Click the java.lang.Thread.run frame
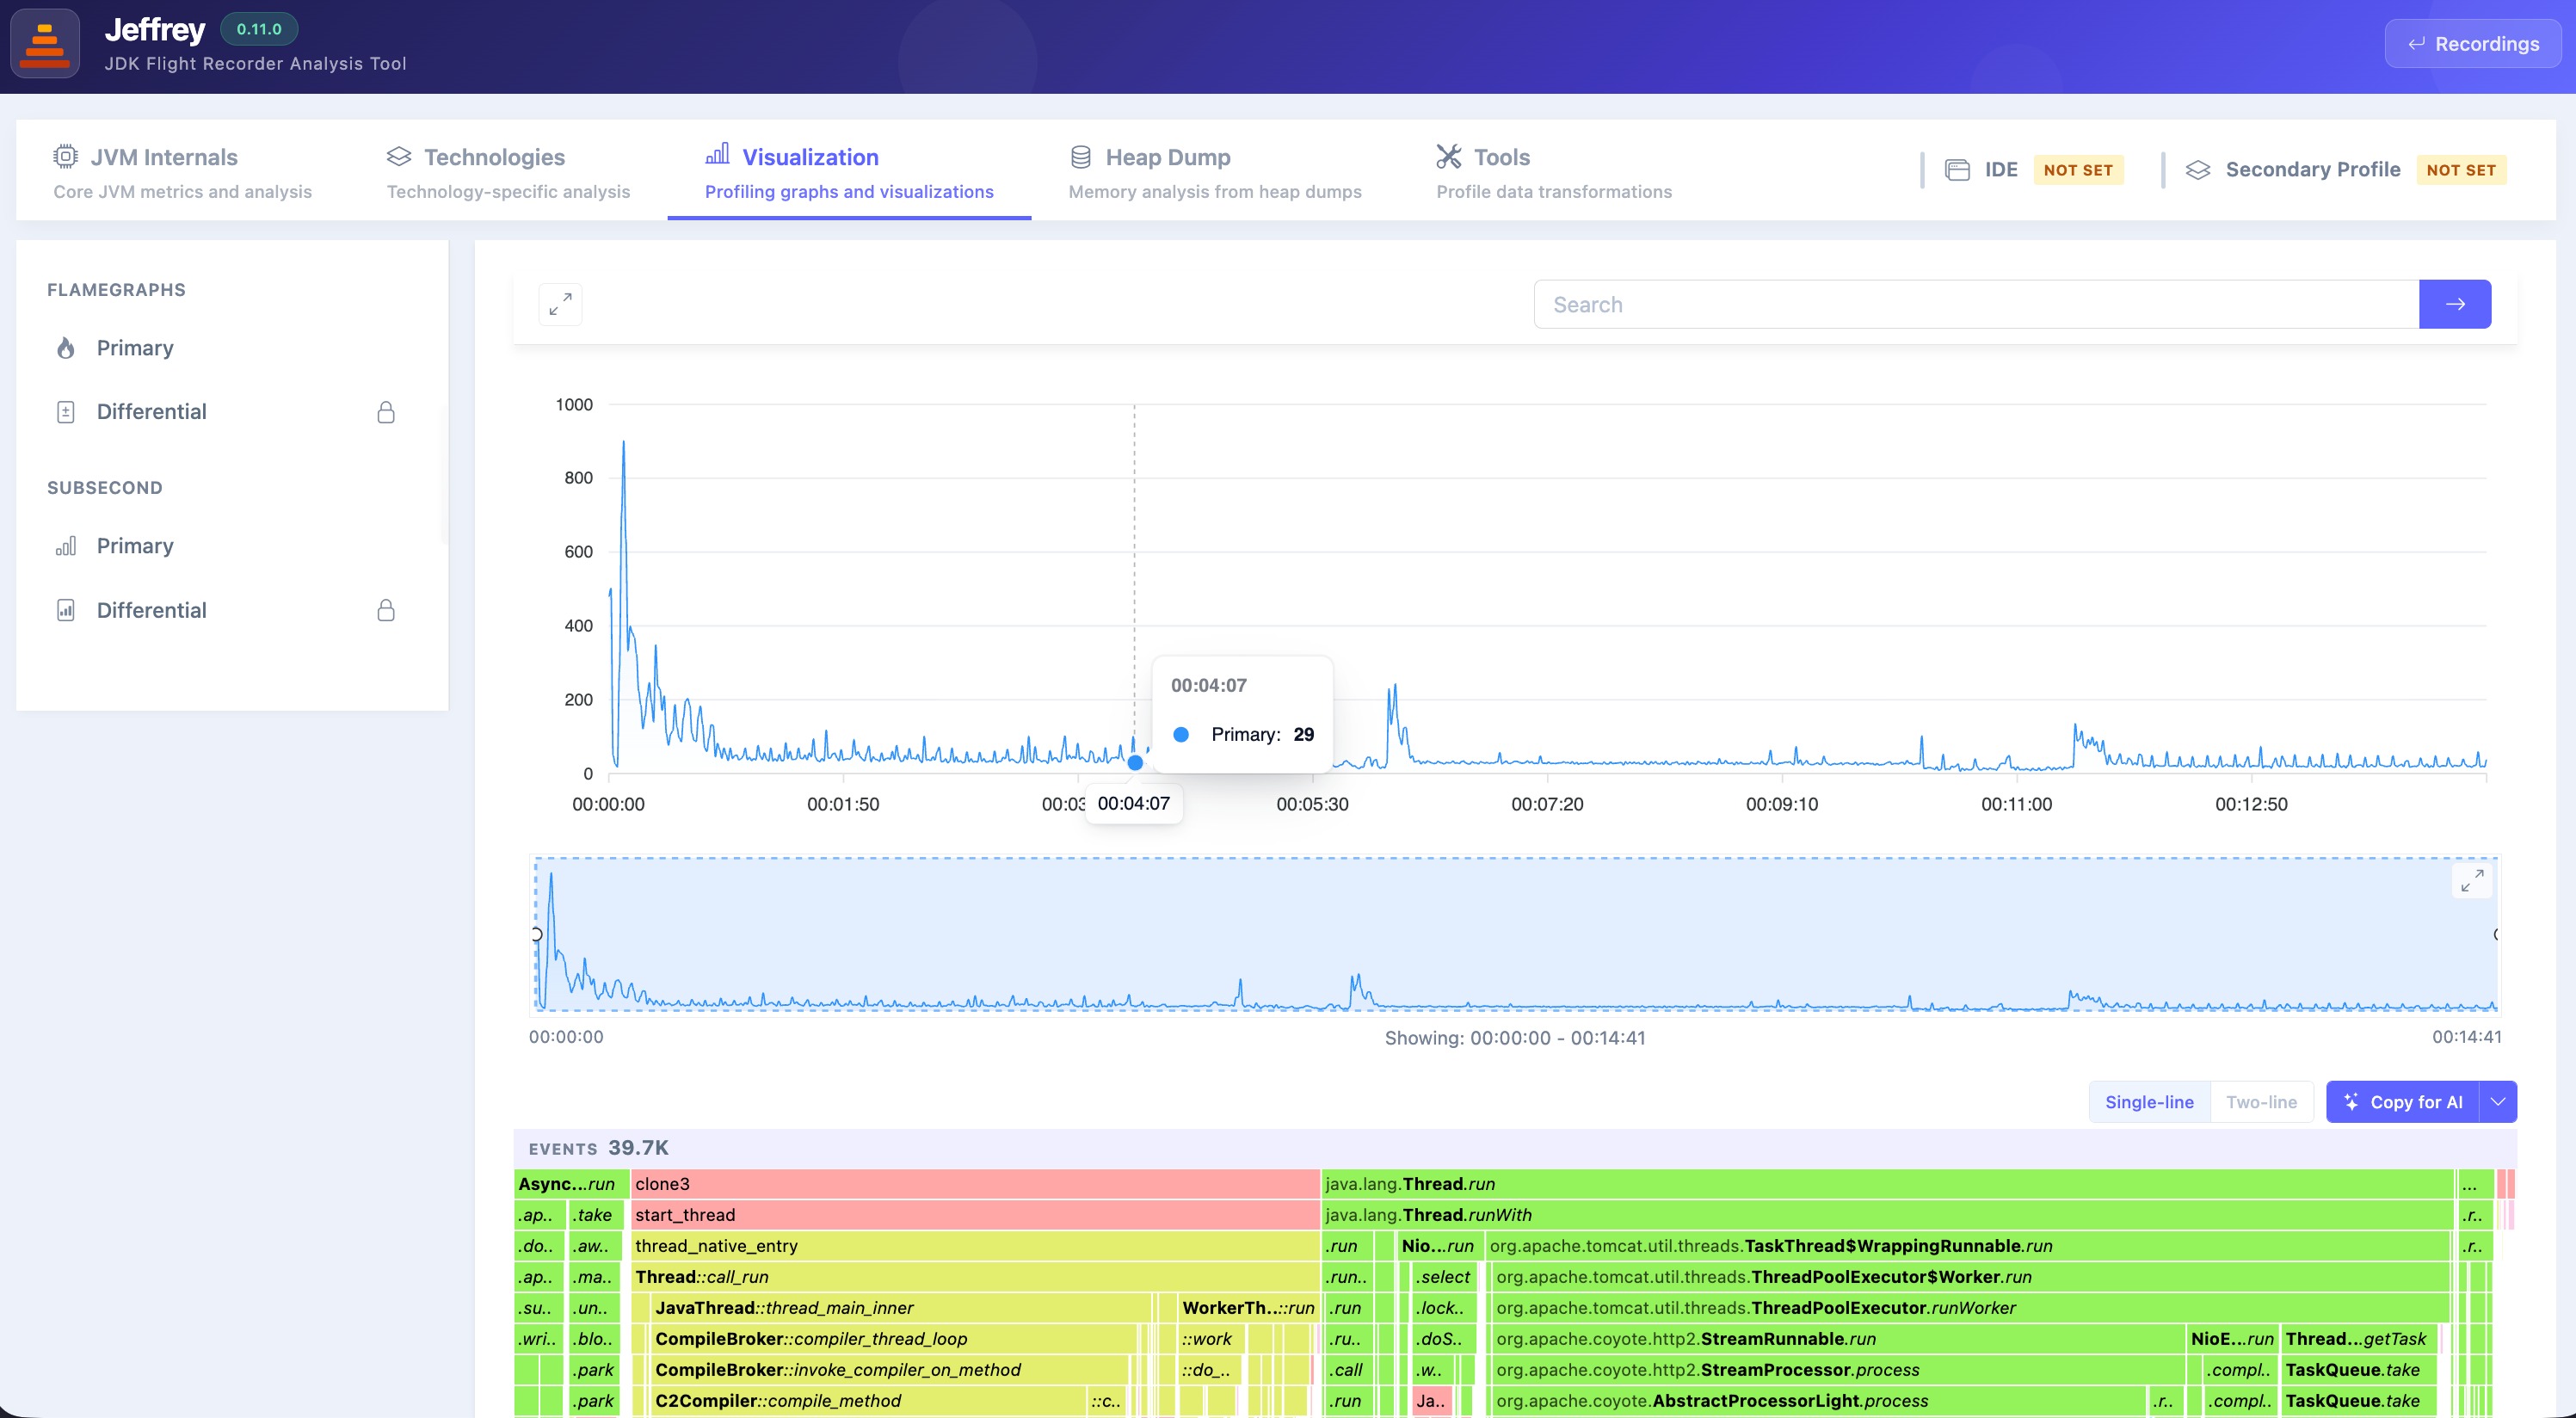The image size is (2576, 1418). point(1887,1184)
